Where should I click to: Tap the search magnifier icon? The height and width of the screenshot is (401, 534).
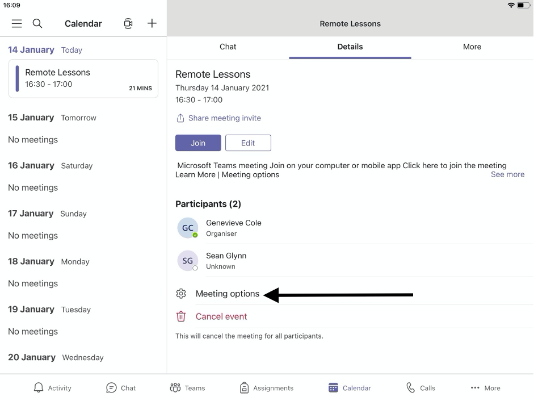[x=37, y=23]
